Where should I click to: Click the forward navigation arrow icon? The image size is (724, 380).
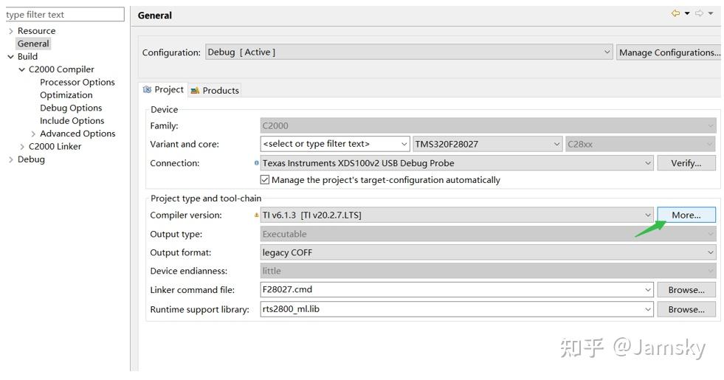699,13
